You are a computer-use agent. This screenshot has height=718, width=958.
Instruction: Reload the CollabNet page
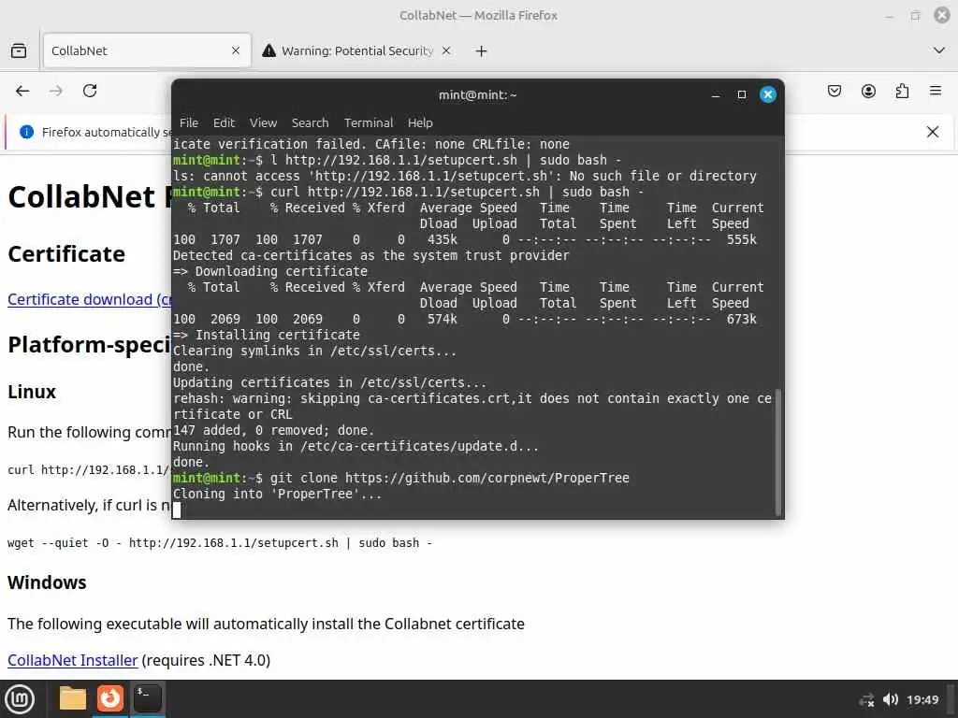(x=90, y=91)
